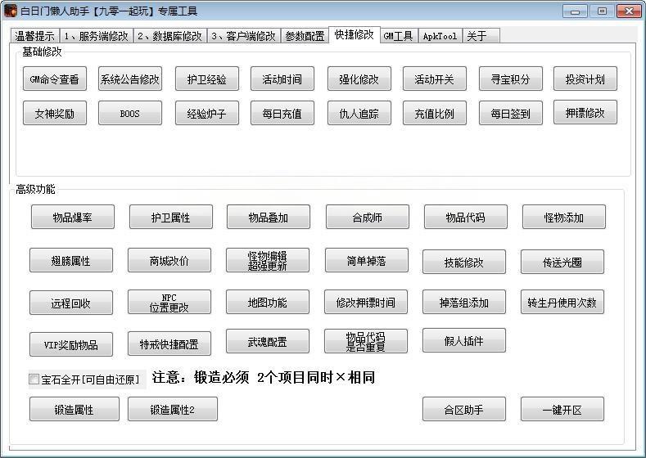Open the ApkTool tab

tap(440, 37)
